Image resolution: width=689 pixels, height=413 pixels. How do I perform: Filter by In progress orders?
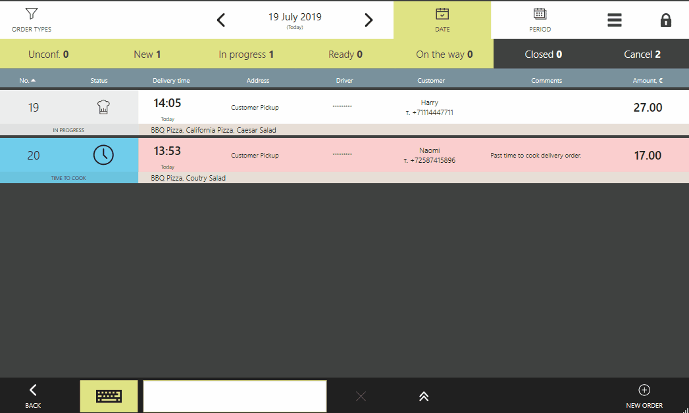tap(246, 54)
